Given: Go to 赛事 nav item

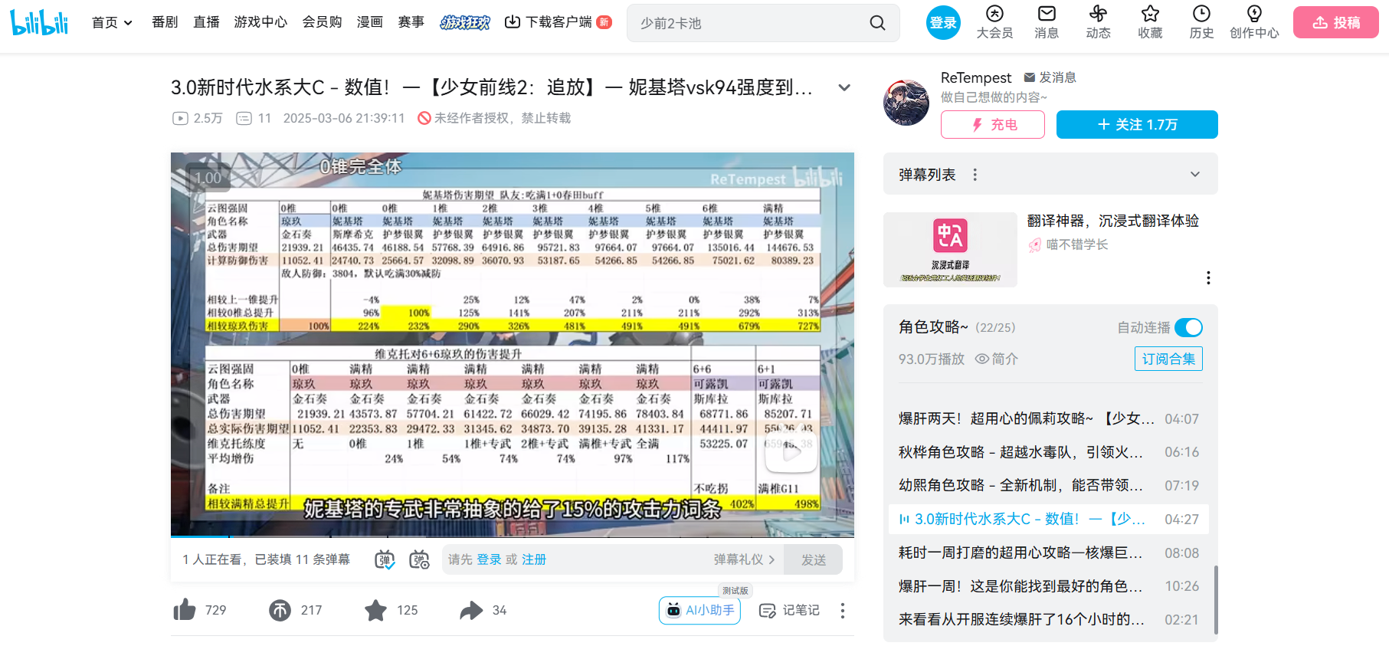Looking at the screenshot, I should 411,22.
